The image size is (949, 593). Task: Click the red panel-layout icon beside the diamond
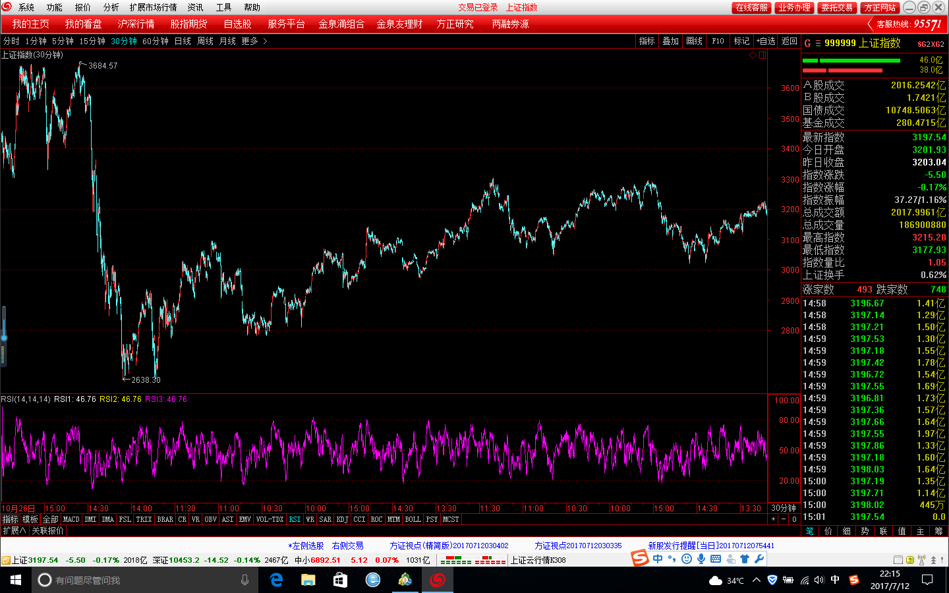(x=762, y=55)
